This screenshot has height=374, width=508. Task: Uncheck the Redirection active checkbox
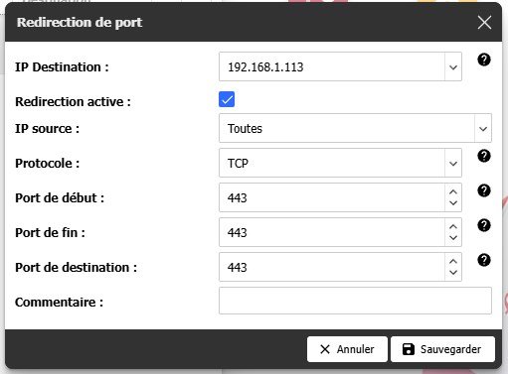point(227,99)
